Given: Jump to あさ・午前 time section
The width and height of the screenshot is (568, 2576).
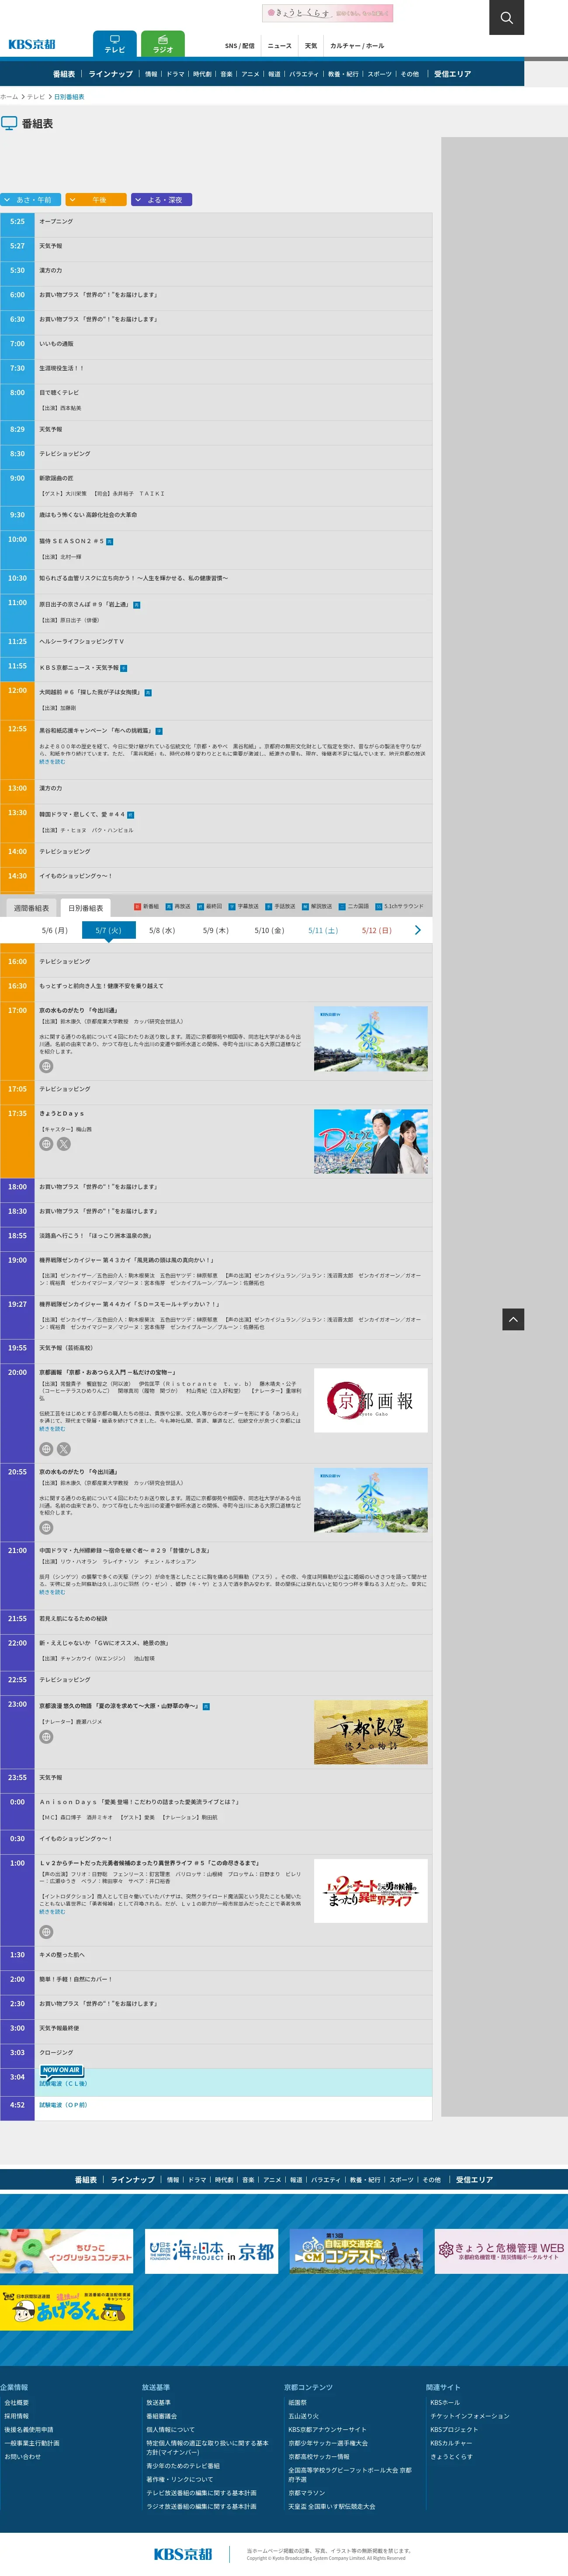Looking at the screenshot, I should click(x=31, y=200).
